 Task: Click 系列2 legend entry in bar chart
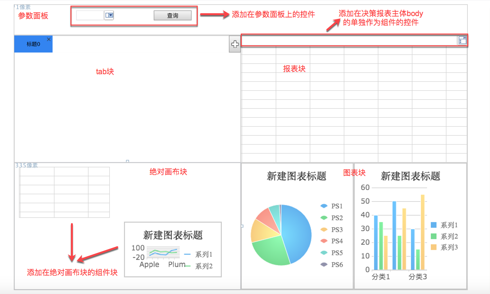click(445, 236)
